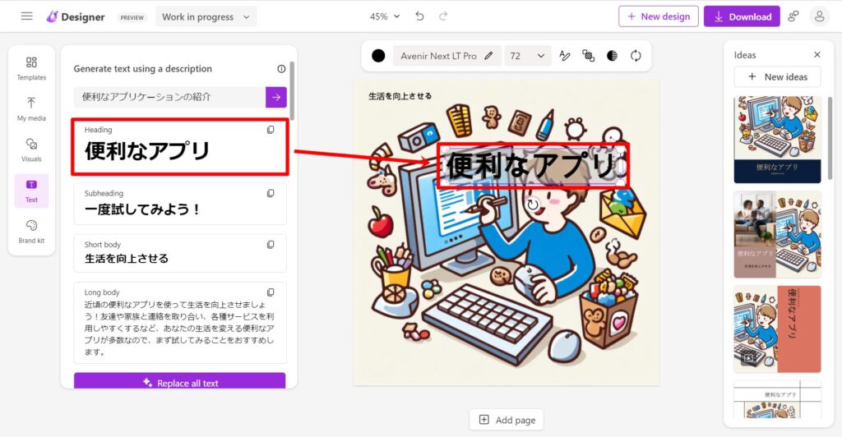Click the Ideas panel scrollbar
The height and width of the screenshot is (437, 842).
click(830, 138)
